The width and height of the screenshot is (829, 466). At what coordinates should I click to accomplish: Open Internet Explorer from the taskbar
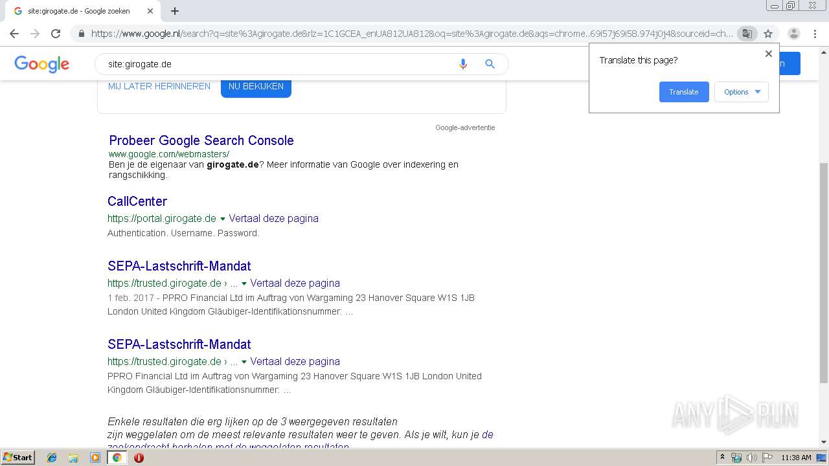[x=52, y=458]
